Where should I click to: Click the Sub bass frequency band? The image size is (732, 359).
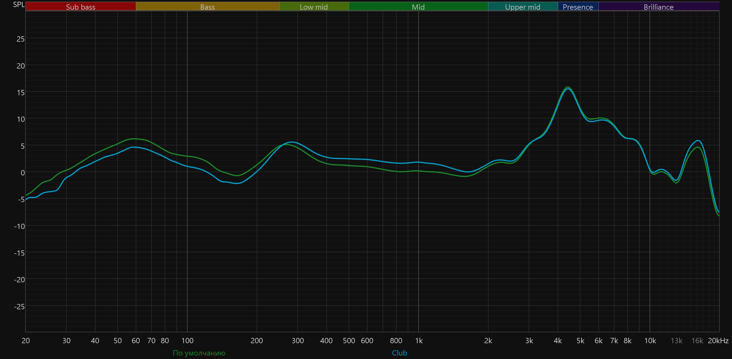[x=81, y=7]
